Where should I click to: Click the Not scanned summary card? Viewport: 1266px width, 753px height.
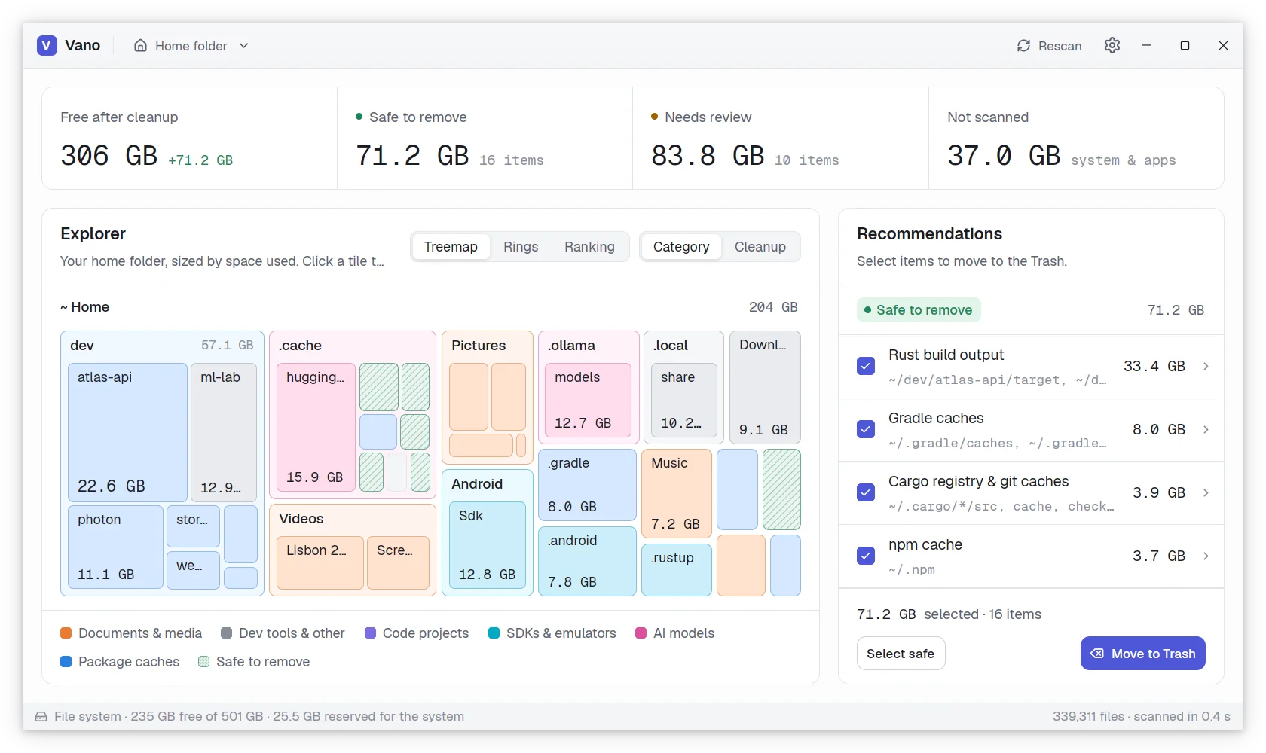click(x=1076, y=138)
